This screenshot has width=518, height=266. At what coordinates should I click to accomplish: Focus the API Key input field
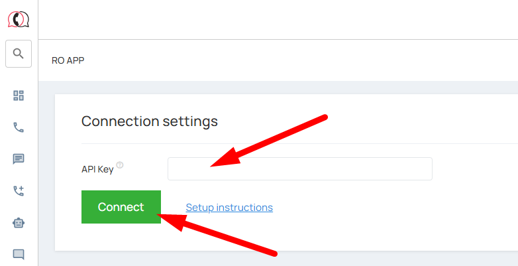pos(299,169)
